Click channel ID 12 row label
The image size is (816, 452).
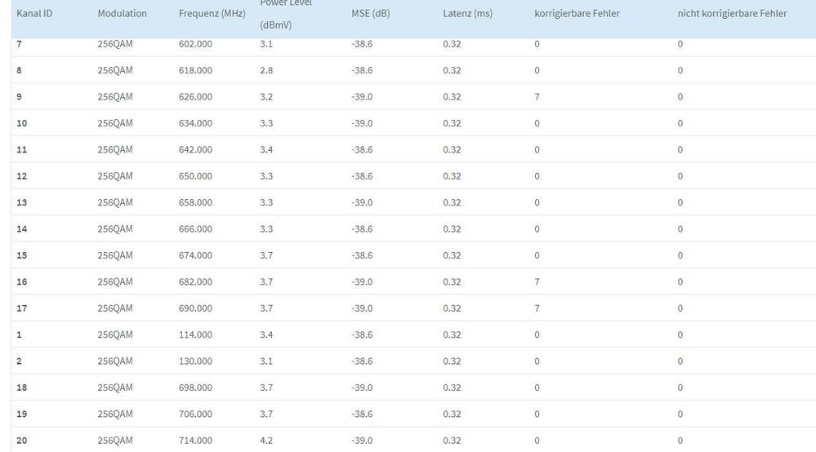tap(22, 176)
